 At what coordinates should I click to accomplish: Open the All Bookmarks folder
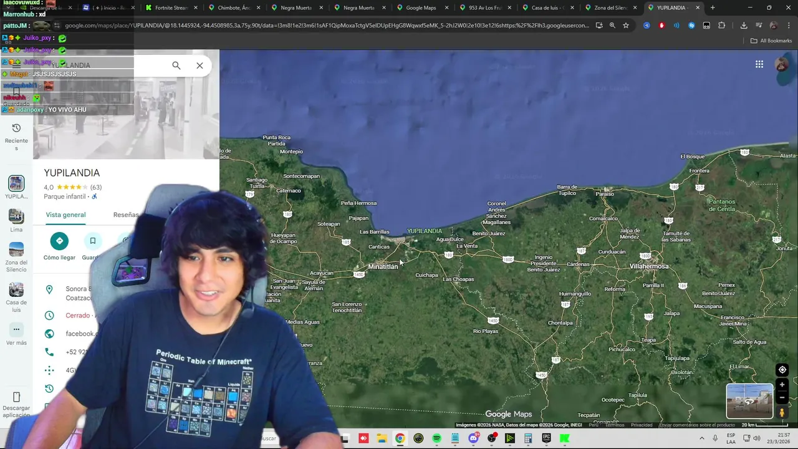click(771, 41)
